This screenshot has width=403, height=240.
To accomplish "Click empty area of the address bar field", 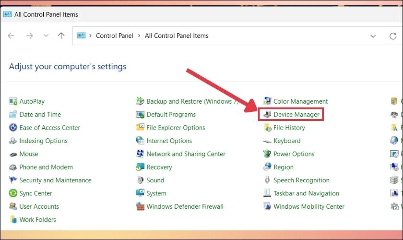I will click(288, 36).
